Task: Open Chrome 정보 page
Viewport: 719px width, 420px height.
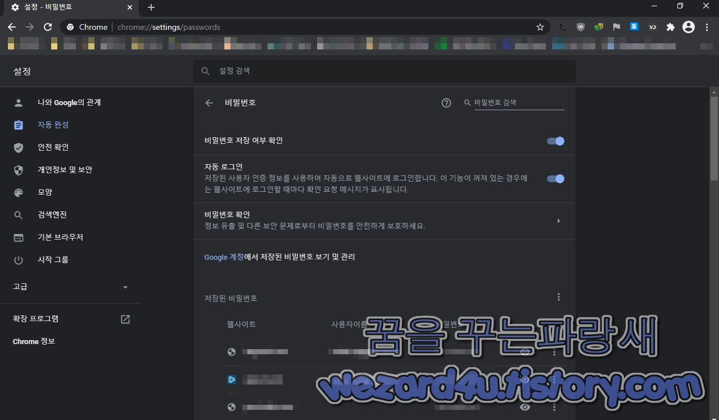Action: tap(34, 341)
